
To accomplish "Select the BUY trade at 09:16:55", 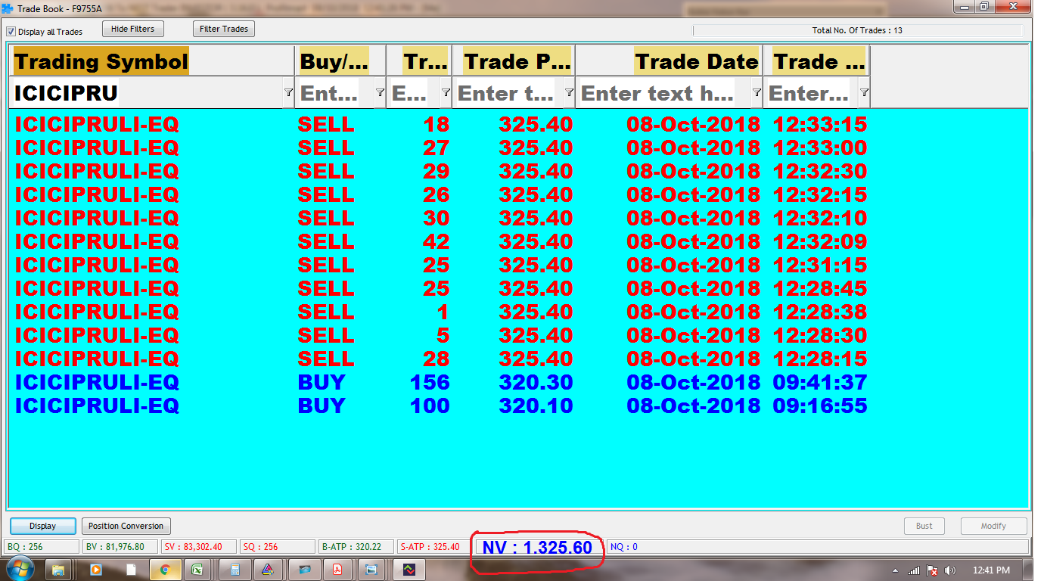I will pos(441,405).
